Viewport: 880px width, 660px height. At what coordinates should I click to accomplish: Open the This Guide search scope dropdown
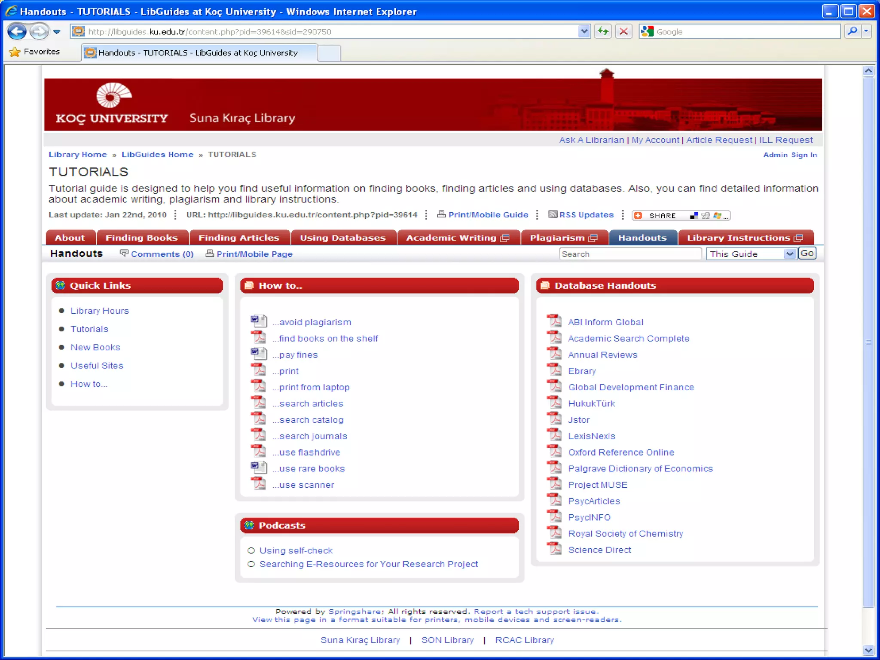789,254
